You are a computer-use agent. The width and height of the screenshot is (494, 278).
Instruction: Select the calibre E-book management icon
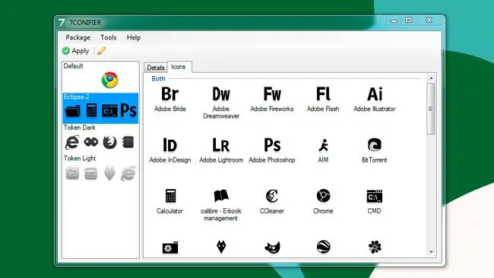click(x=221, y=195)
